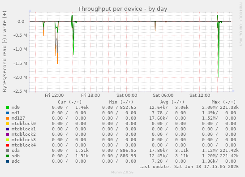Click the Max (-/+) column header
The image size is (245, 177).
coord(224,102)
